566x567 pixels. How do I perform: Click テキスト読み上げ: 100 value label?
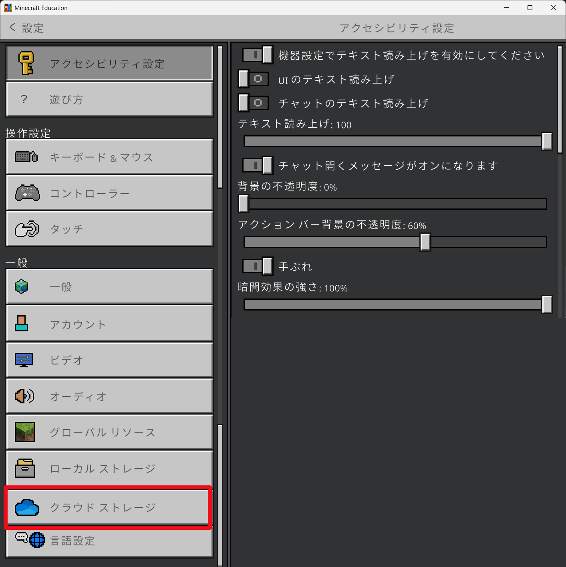pos(295,124)
